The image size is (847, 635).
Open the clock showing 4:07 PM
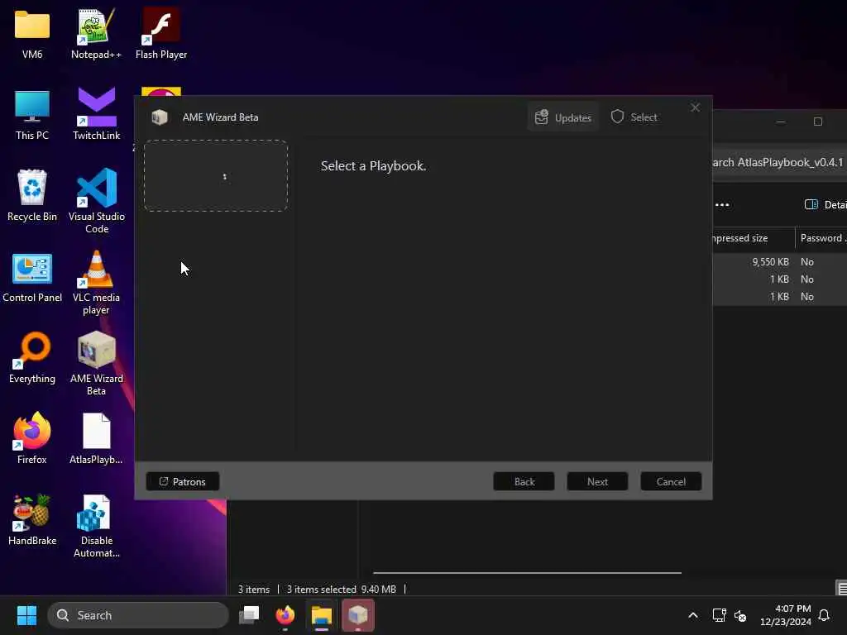(786, 615)
